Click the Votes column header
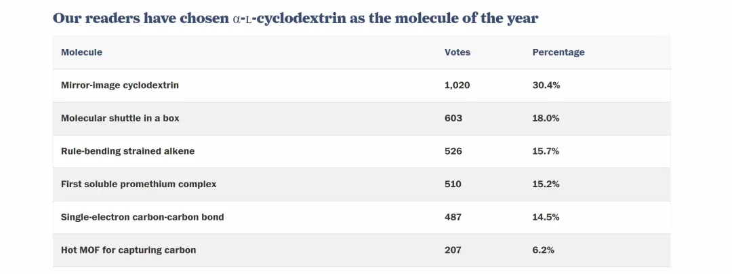 tap(457, 52)
